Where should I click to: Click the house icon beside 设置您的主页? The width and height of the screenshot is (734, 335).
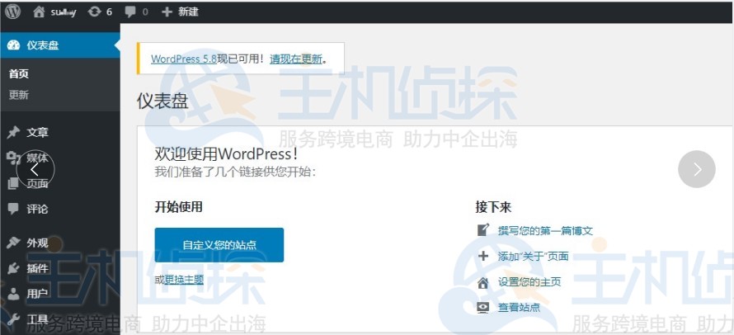(x=483, y=282)
